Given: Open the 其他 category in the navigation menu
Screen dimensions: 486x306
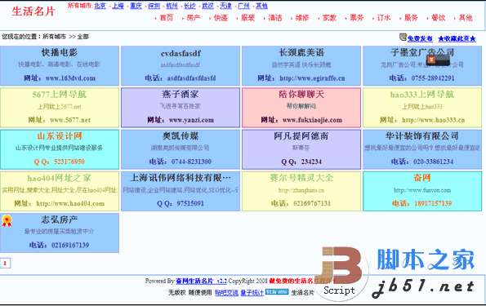Looking at the screenshot, I should (466, 18).
